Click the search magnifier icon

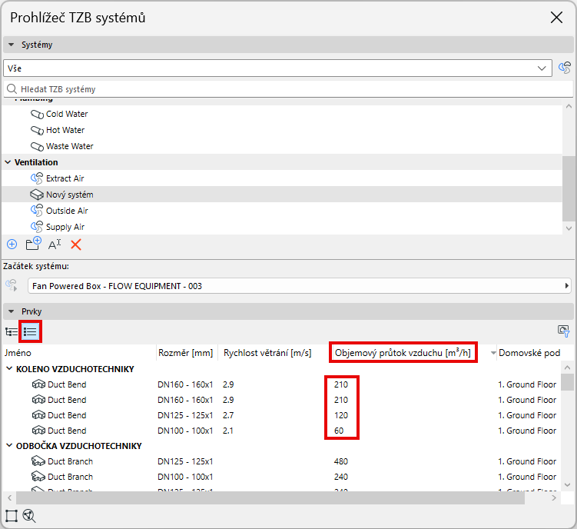tap(12, 89)
